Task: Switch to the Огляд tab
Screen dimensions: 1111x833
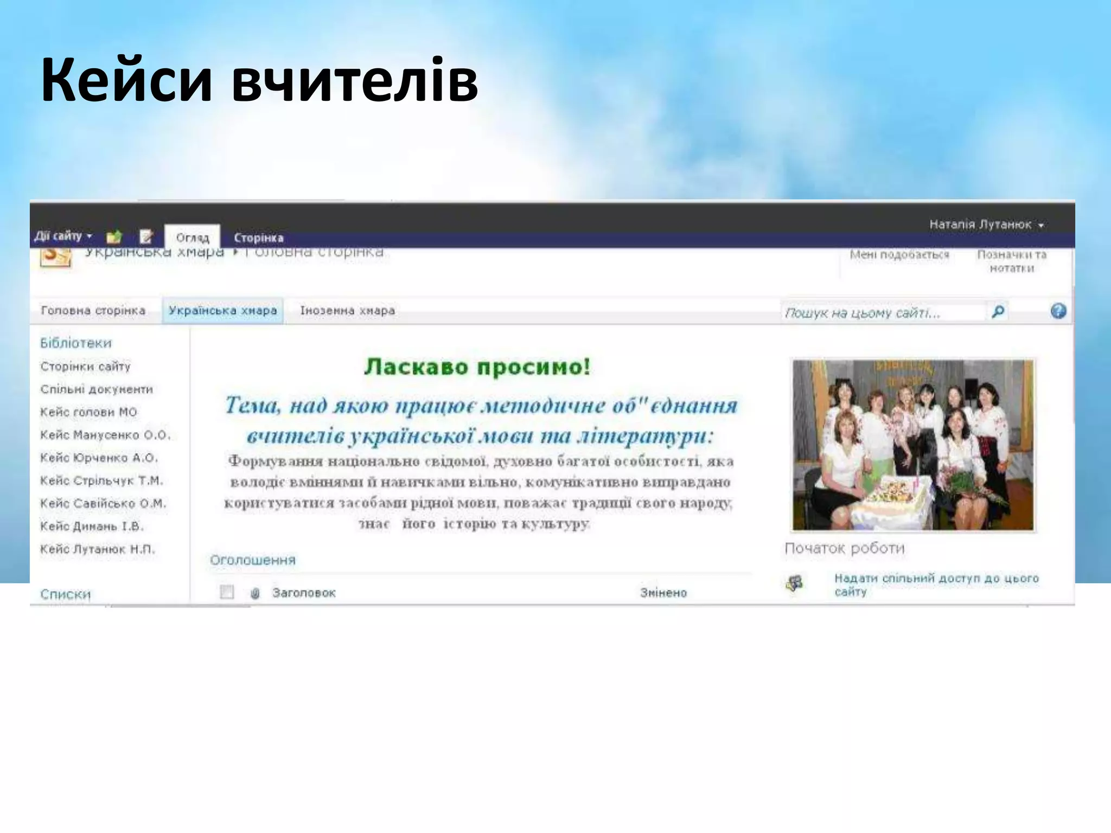Action: 193,238
